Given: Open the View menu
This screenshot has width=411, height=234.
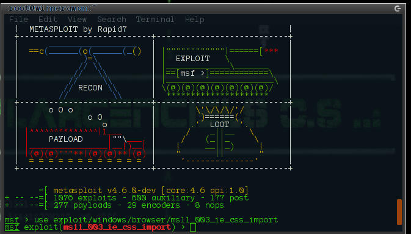Looking at the screenshot, I should click(x=77, y=20).
